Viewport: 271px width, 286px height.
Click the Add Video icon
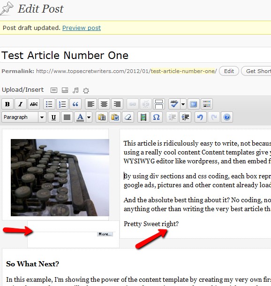(65, 90)
